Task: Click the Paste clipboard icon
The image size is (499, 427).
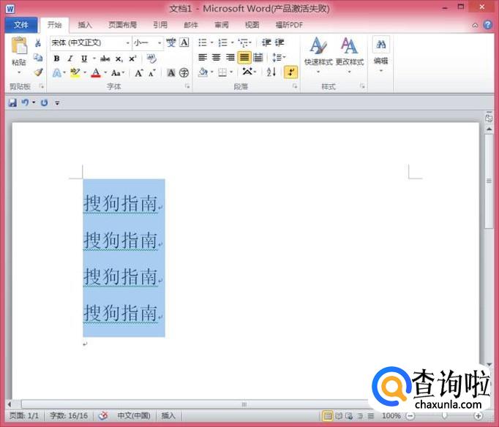Action: point(19,45)
